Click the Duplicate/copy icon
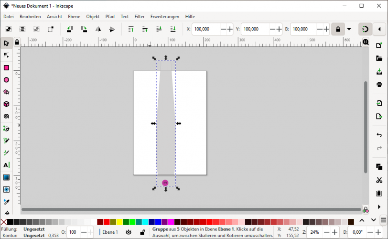This screenshot has height=239, width=388. [379, 167]
